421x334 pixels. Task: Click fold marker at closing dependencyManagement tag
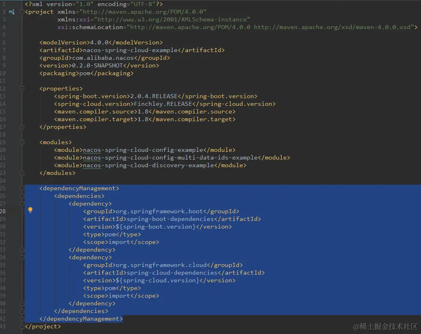[22, 319]
